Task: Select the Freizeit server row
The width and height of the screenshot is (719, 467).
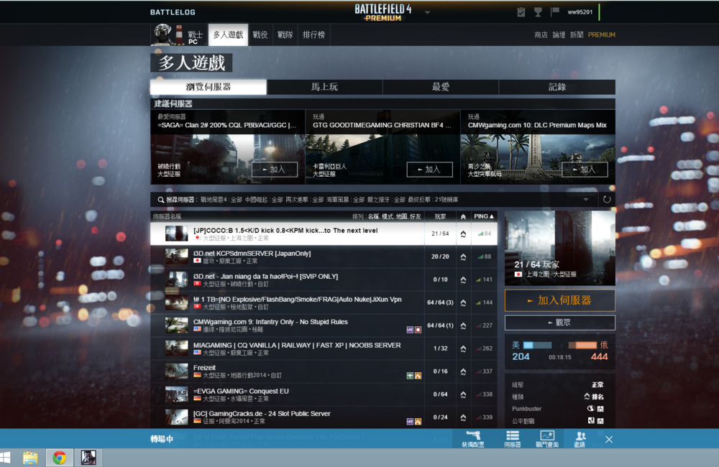Action: pos(324,371)
